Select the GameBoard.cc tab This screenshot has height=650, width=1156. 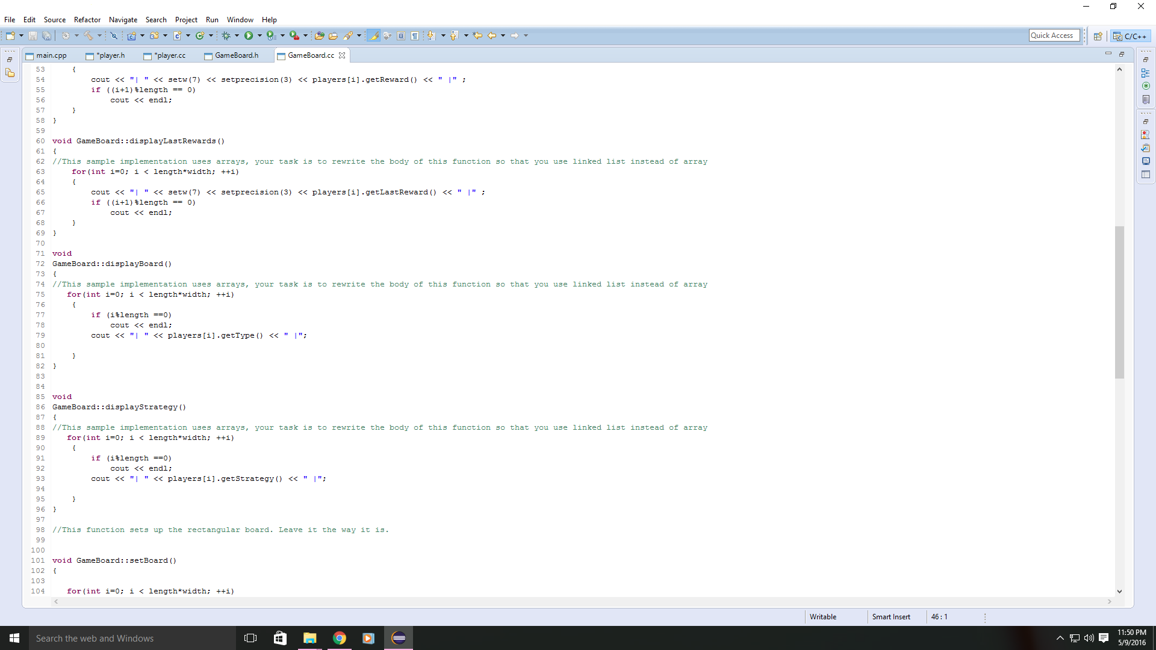[x=311, y=55]
